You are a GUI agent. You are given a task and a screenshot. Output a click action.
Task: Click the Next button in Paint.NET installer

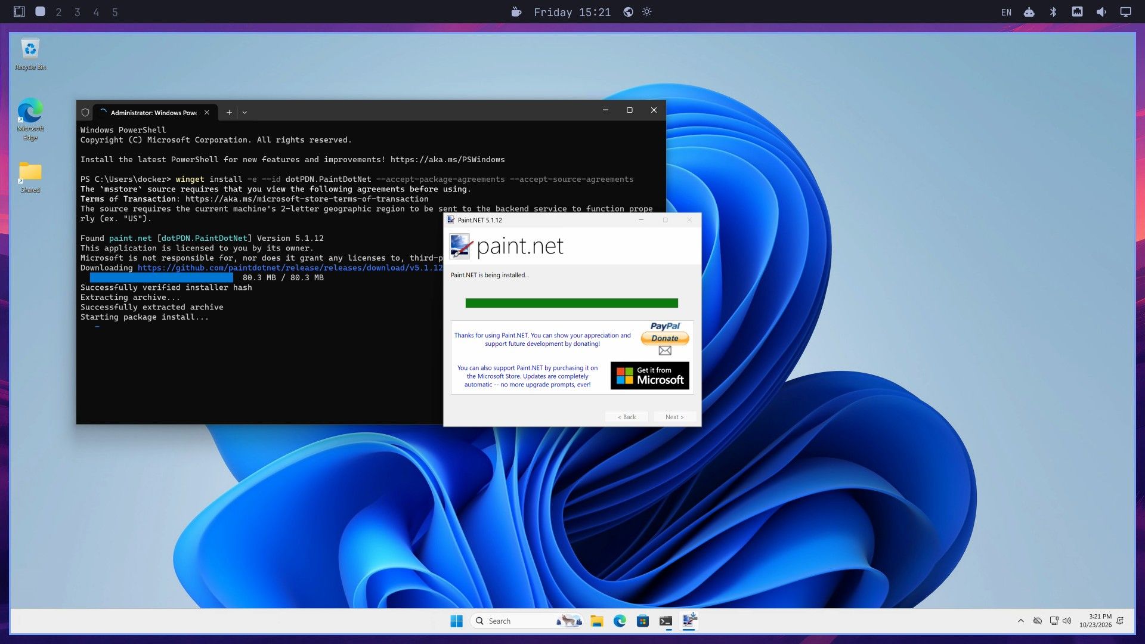pos(674,417)
